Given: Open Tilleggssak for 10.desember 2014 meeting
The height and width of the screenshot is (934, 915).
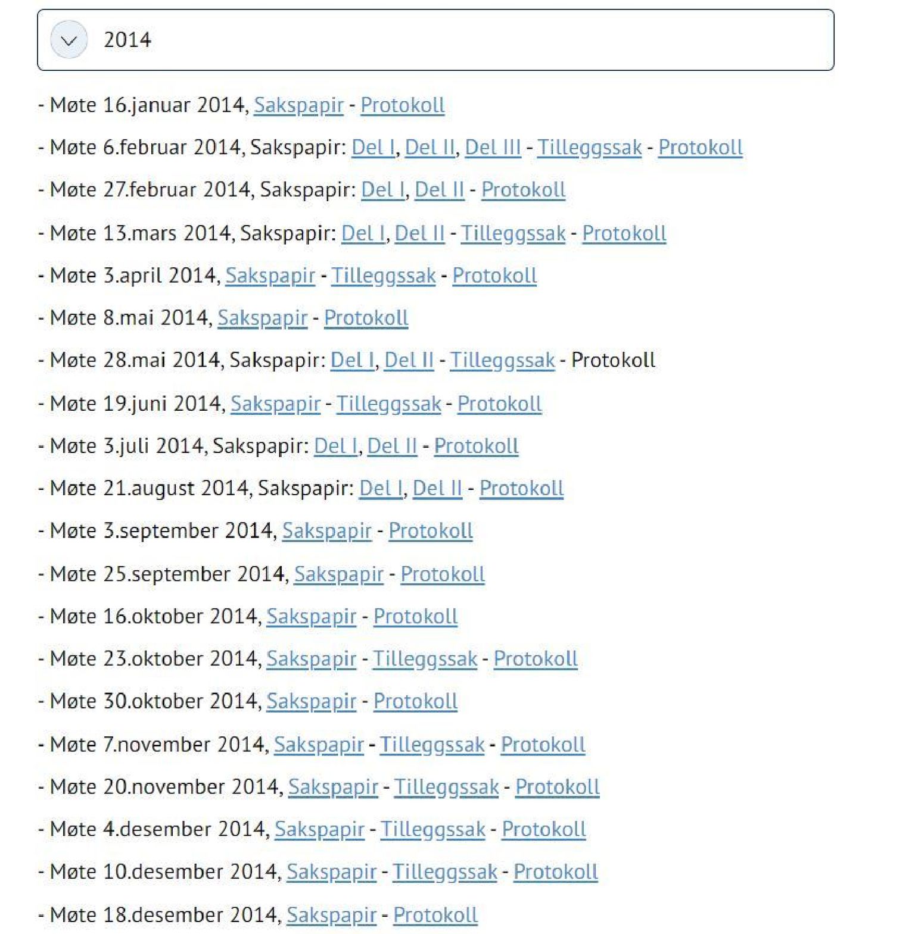Looking at the screenshot, I should point(445,872).
